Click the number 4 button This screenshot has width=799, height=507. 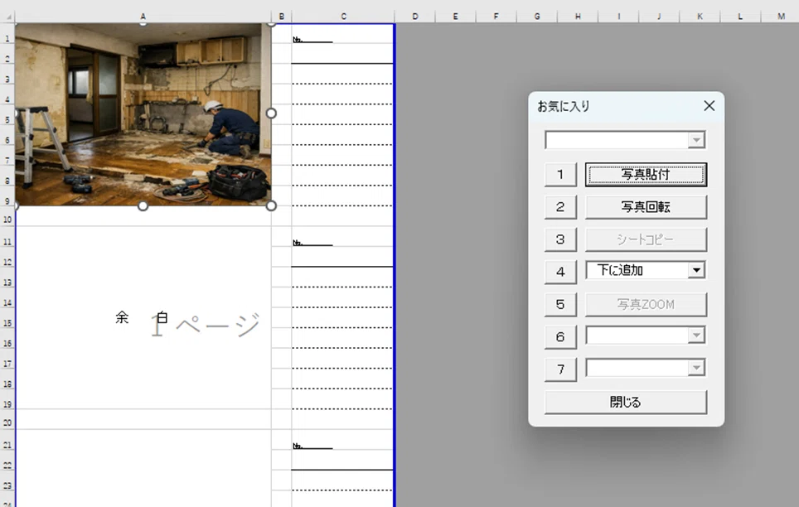pyautogui.click(x=560, y=272)
